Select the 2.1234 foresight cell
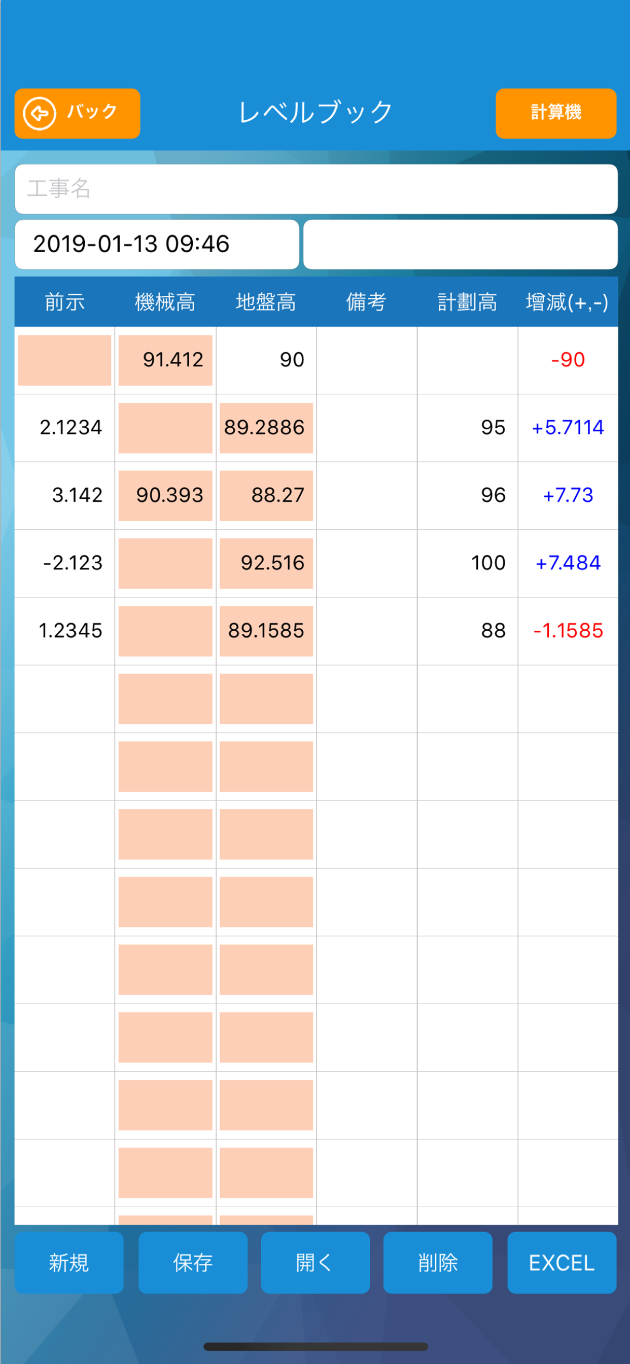630x1364 pixels. 64,428
